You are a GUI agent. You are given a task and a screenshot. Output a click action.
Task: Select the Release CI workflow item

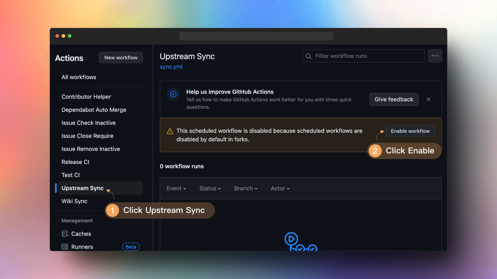point(75,162)
